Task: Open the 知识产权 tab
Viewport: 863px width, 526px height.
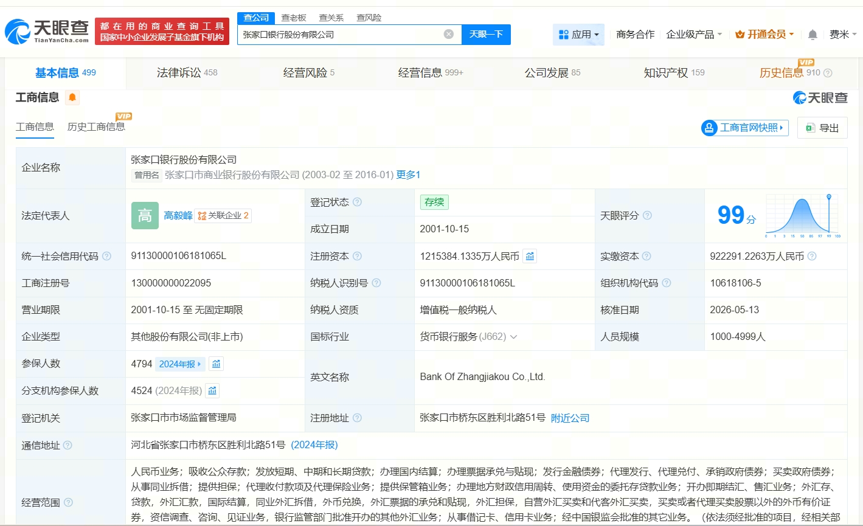Action: pyautogui.click(x=674, y=73)
